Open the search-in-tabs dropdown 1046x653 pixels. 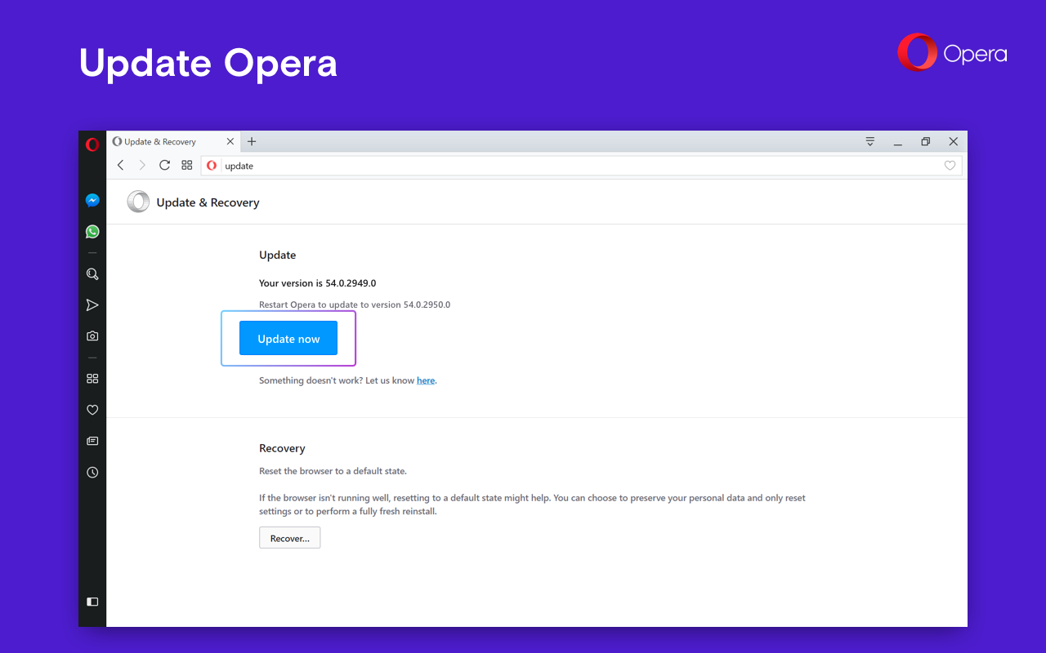tap(869, 141)
